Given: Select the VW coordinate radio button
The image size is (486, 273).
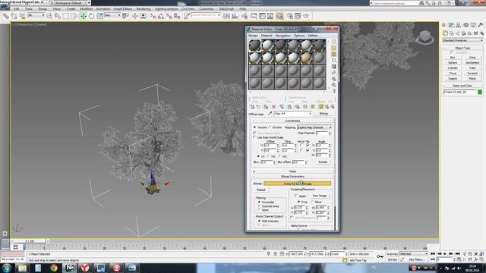Looking at the screenshot, I should coord(268,156).
